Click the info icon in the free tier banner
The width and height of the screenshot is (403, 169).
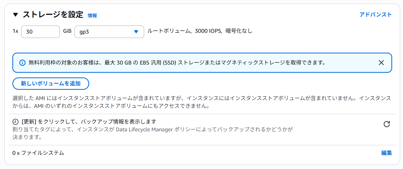pyautogui.click(x=22, y=63)
